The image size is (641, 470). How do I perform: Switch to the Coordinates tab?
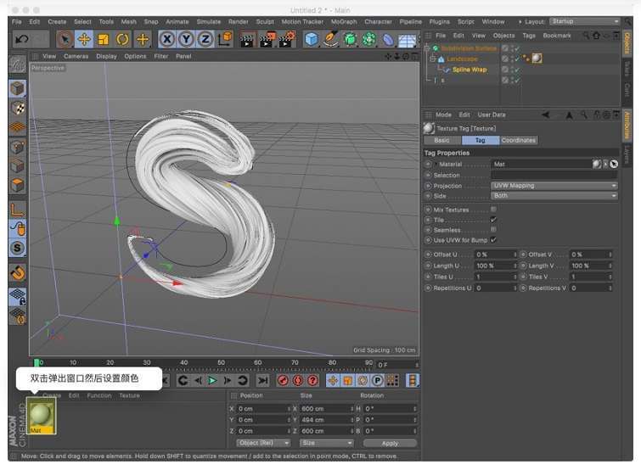pos(518,140)
